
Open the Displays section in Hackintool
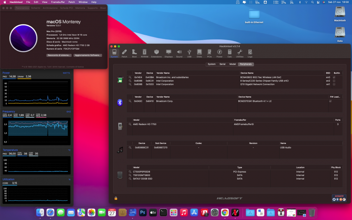click(169, 53)
